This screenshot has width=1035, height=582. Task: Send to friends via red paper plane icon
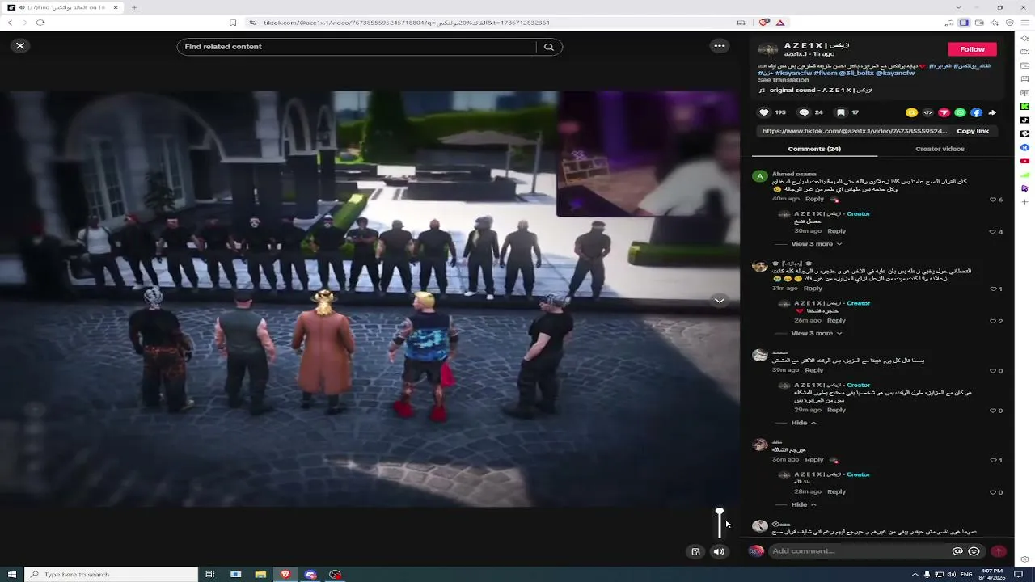click(x=944, y=112)
